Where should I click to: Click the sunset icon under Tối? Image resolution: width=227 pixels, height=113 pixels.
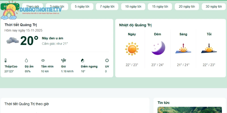[209, 48]
